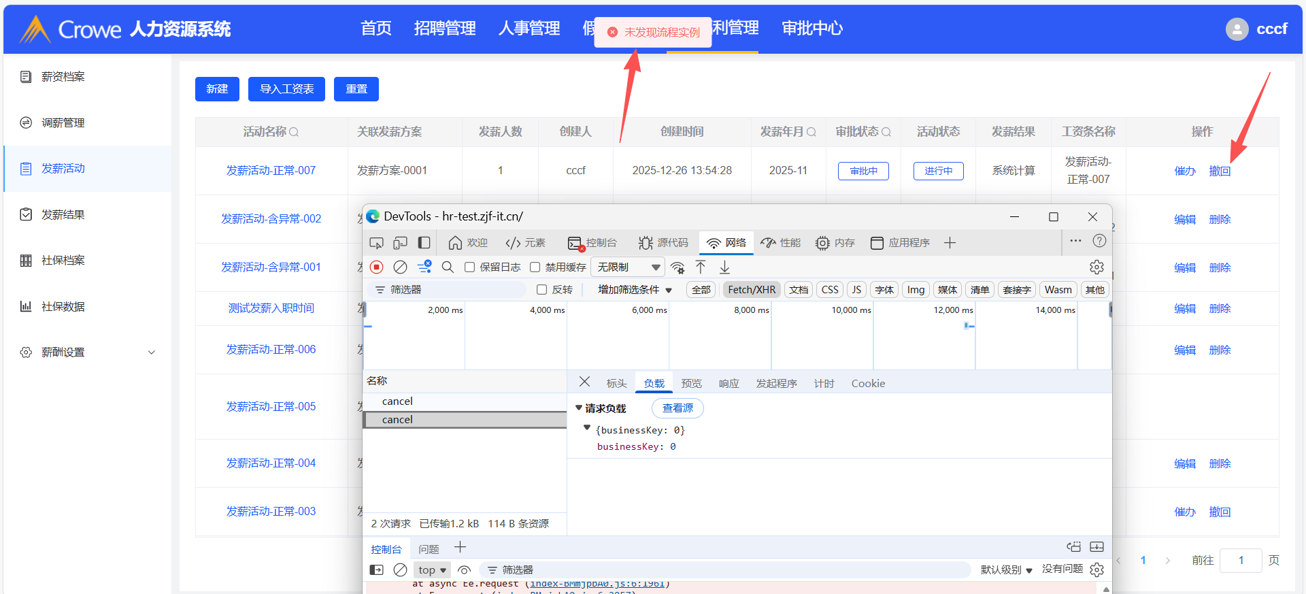1306x594 pixels.
Task: Toggle the Wasm request type filter
Action: click(x=1058, y=290)
